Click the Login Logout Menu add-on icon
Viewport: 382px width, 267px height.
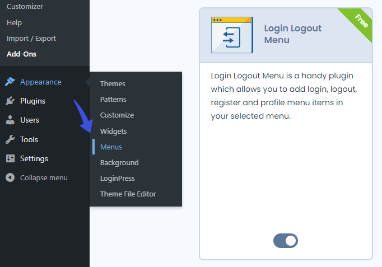232,35
